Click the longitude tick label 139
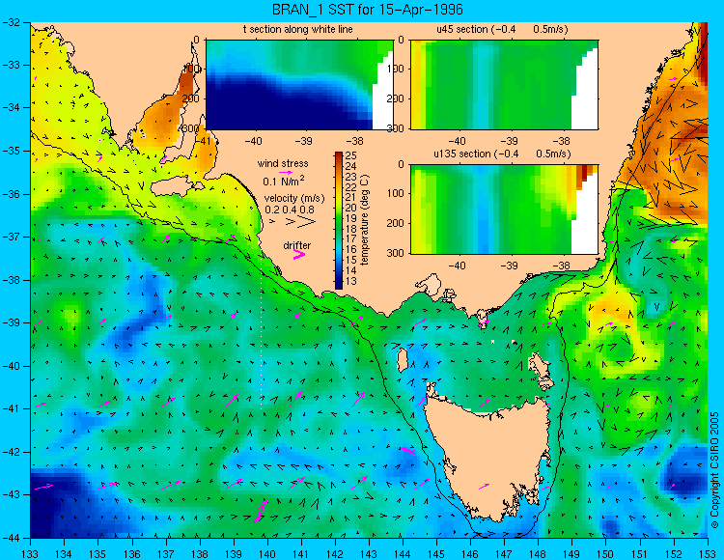Screen dimensions: 724x560 pyautogui.click(x=234, y=554)
